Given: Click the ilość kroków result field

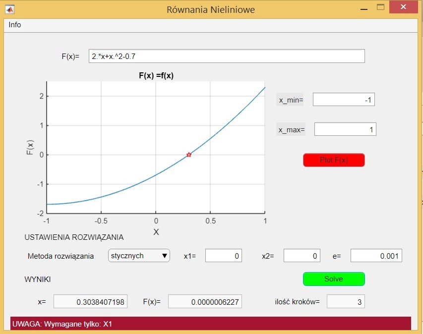Looking at the screenshot, I should tap(346, 301).
